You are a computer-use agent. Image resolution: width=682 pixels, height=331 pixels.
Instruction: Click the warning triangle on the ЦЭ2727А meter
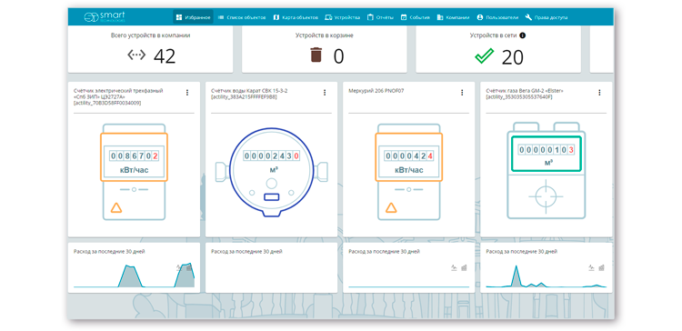(x=116, y=207)
